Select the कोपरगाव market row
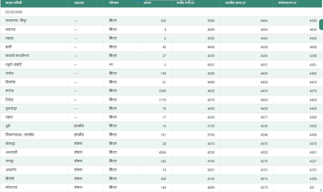This screenshot has width=323, height=192. (x=12, y=187)
